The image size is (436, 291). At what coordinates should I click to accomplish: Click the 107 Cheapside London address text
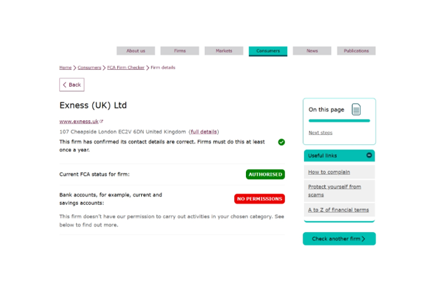(x=123, y=132)
